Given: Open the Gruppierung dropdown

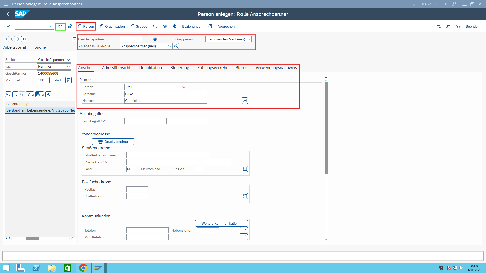Looking at the screenshot, I should click(249, 39).
